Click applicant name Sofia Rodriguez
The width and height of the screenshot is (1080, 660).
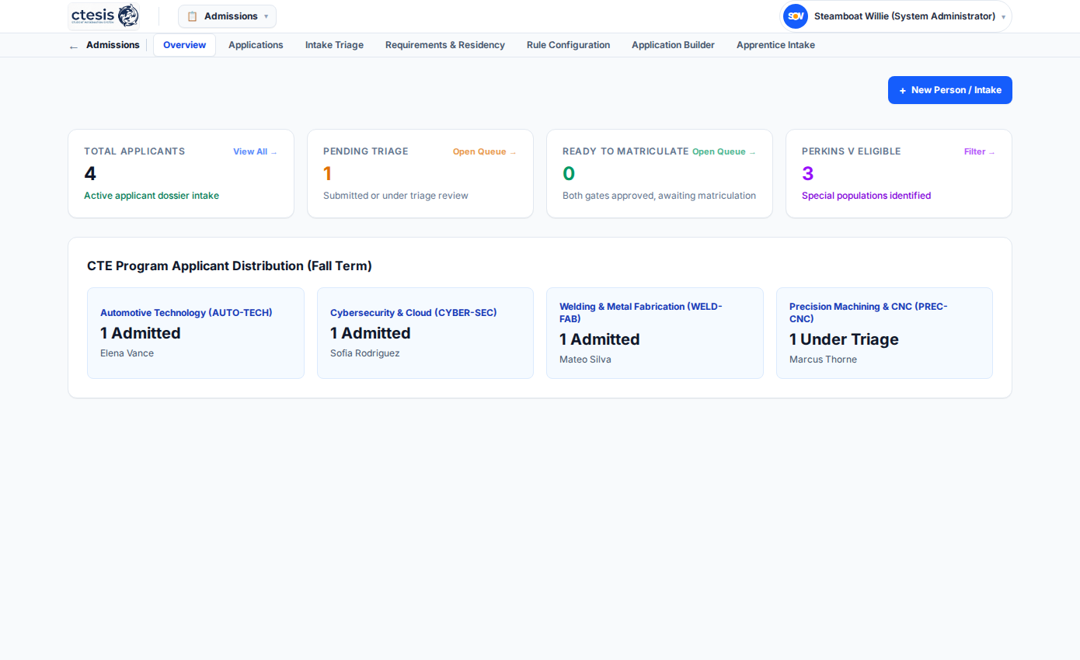365,353
